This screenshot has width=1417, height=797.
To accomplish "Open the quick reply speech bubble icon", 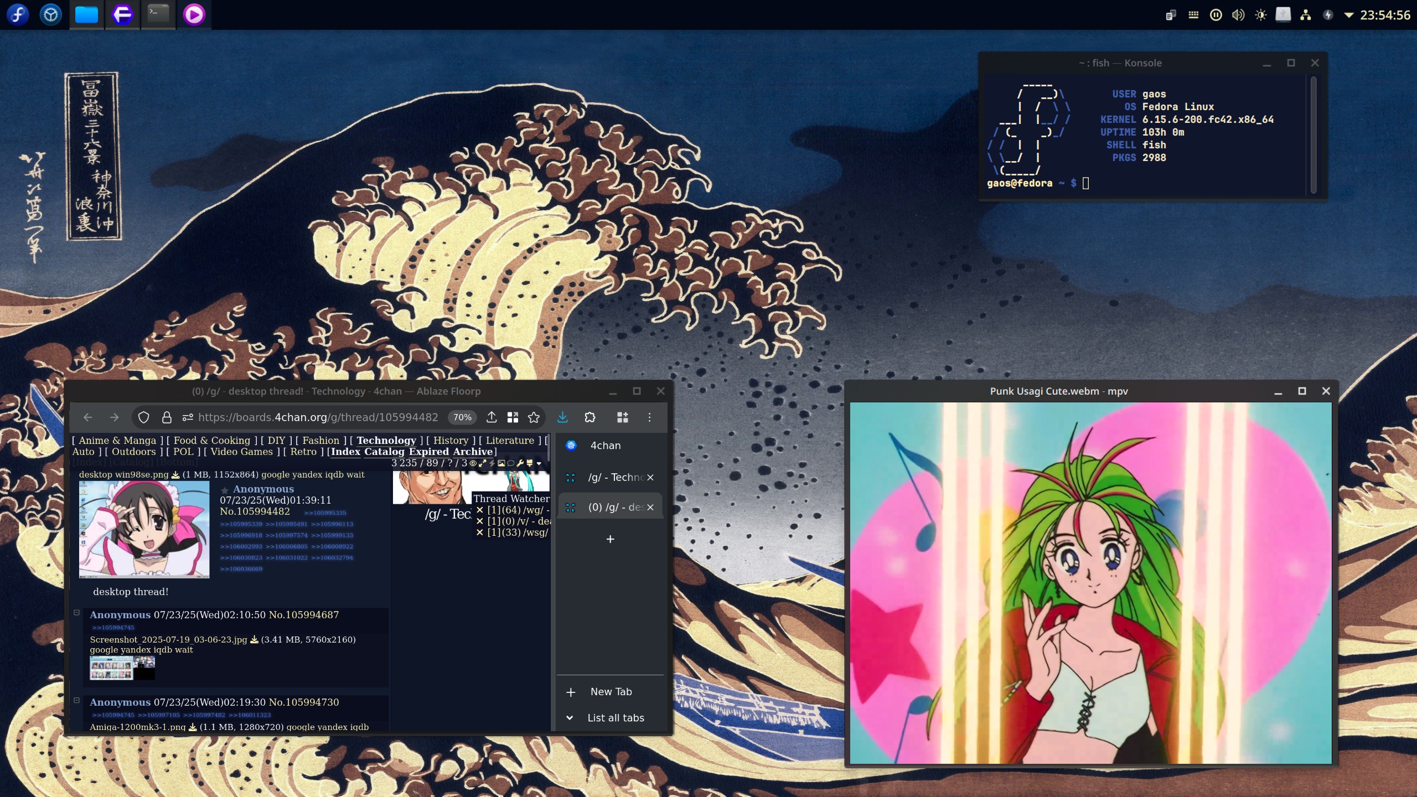I will click(x=510, y=463).
